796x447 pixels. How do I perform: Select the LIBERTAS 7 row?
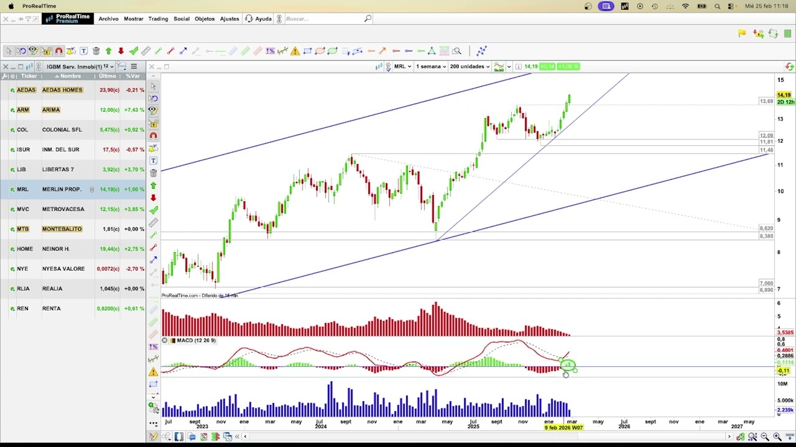point(73,169)
